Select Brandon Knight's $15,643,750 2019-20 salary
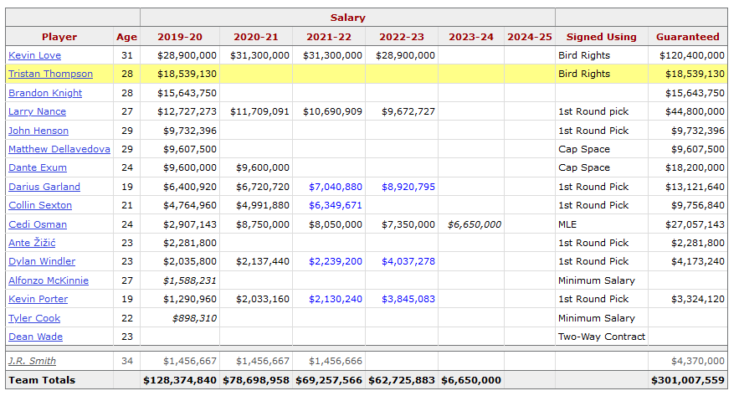This screenshot has height=396, width=739. [187, 93]
